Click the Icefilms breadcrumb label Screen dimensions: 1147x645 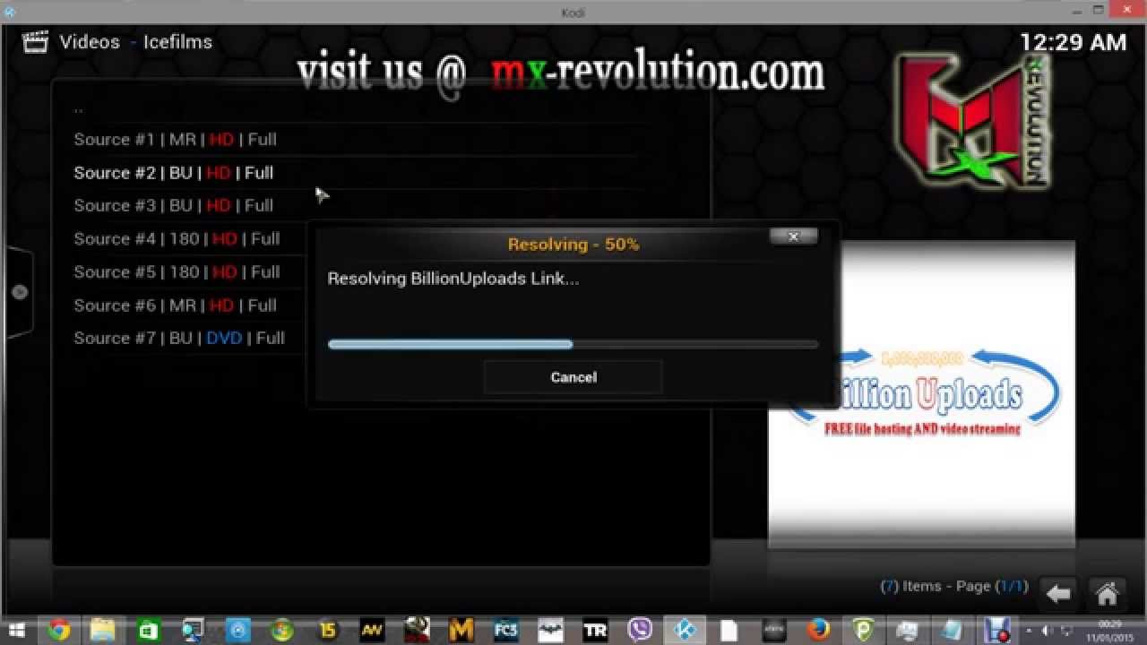point(177,42)
